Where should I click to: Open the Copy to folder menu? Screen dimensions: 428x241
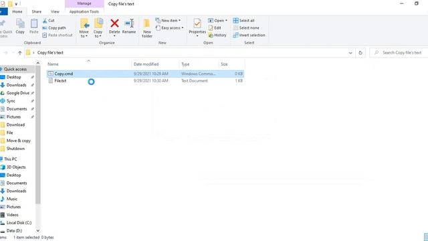[x=98, y=28]
